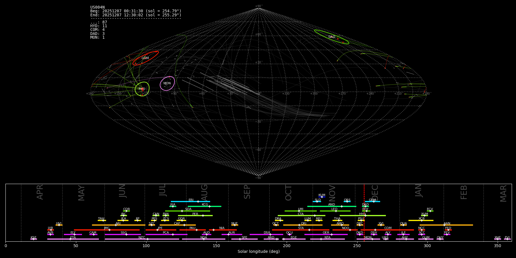
Task: Click the ETA pink shower bar
Action: (x=73, y=239)
